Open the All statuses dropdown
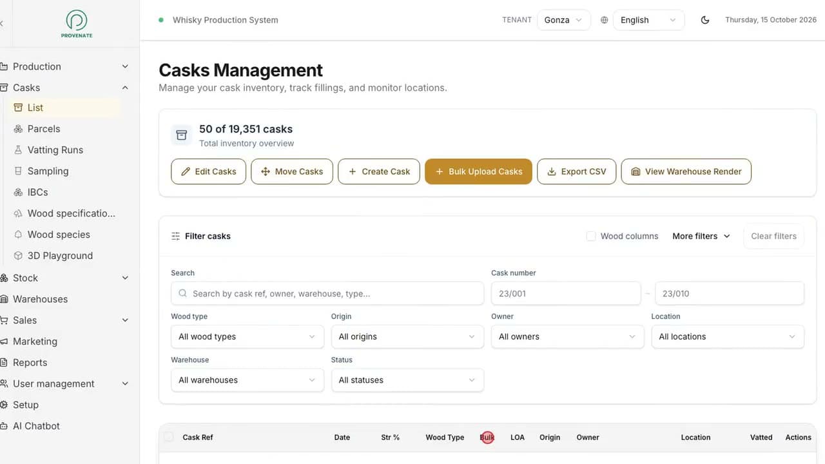This screenshot has width=825, height=464. tap(407, 380)
